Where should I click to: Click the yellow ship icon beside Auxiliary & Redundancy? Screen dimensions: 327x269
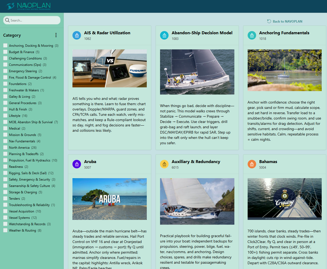click(164, 164)
